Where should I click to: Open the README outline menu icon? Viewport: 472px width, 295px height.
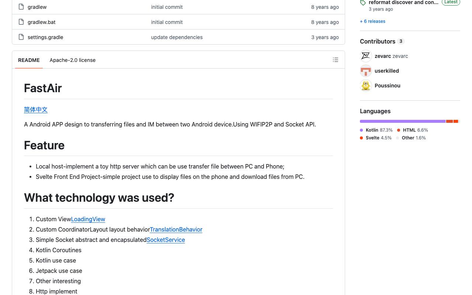(x=336, y=60)
